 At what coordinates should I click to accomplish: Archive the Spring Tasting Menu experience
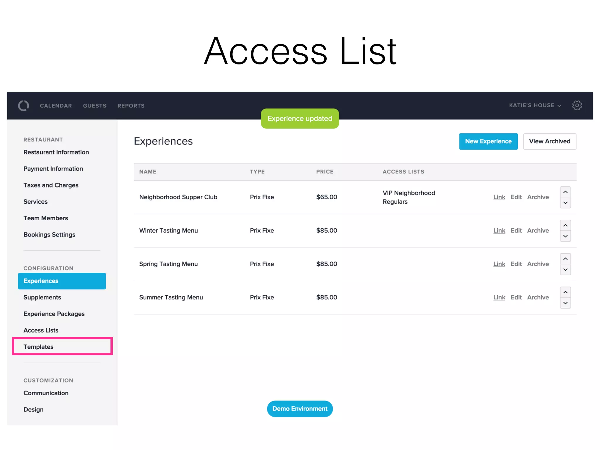pos(538,264)
